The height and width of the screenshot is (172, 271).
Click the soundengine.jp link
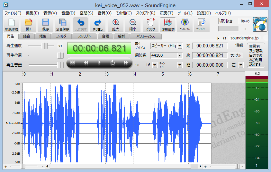(244, 38)
